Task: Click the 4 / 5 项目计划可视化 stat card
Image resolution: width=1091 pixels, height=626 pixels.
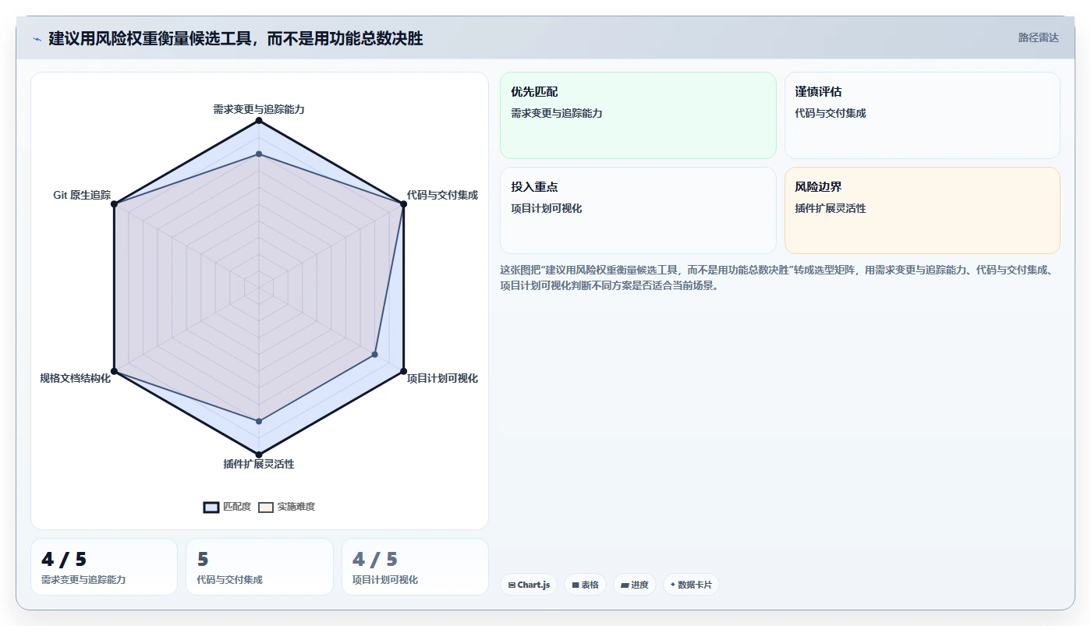Action: pos(415,567)
